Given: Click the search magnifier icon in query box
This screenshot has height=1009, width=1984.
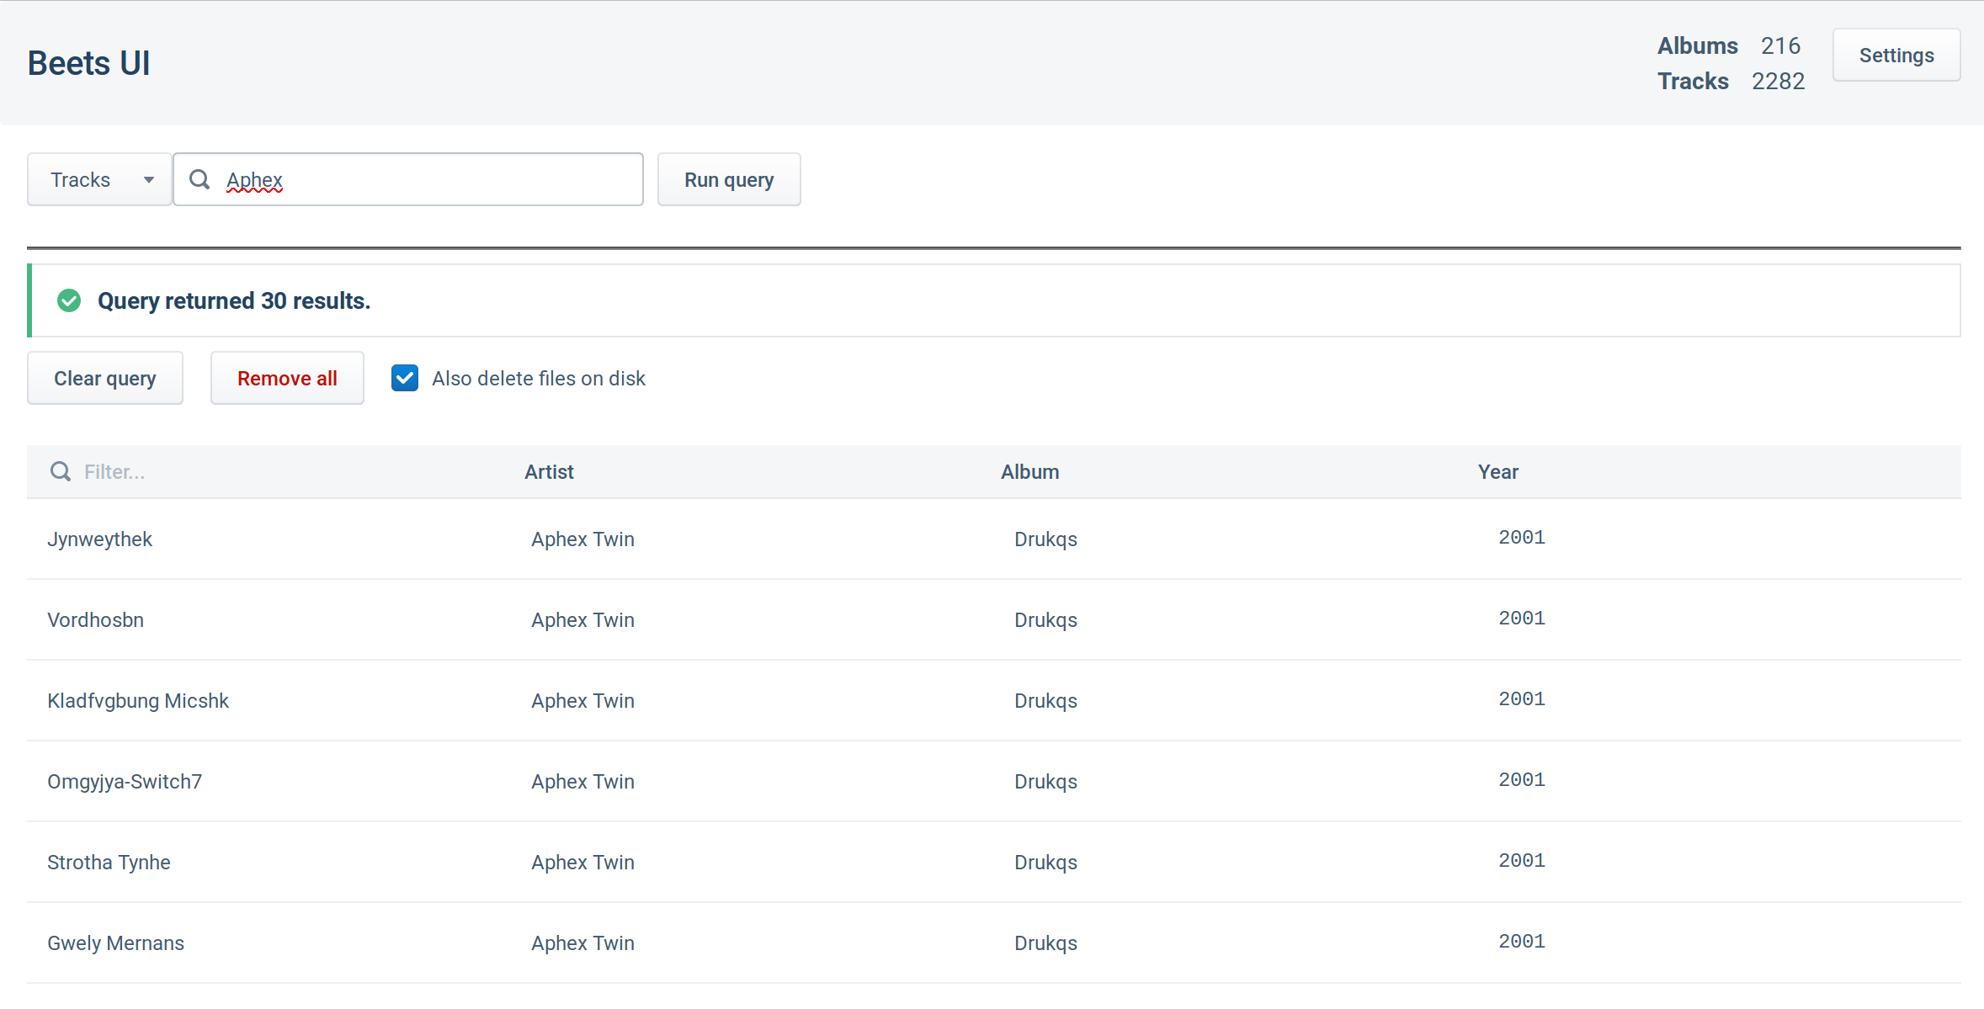Looking at the screenshot, I should point(199,179).
